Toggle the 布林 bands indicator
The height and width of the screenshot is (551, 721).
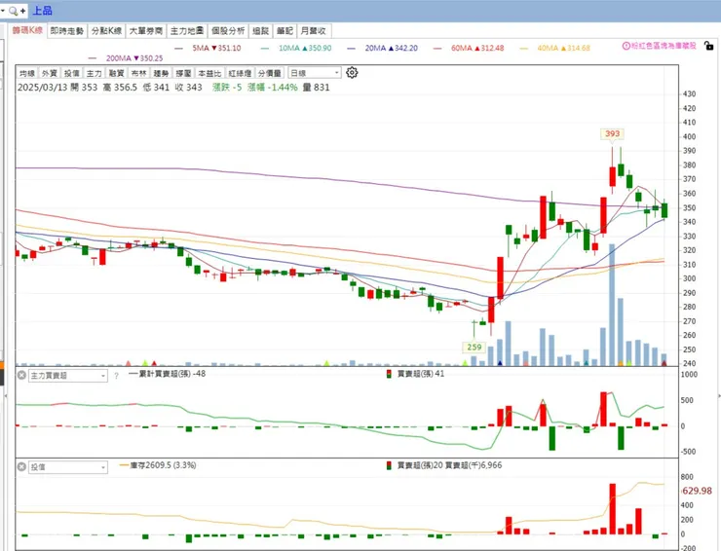pyautogui.click(x=138, y=73)
